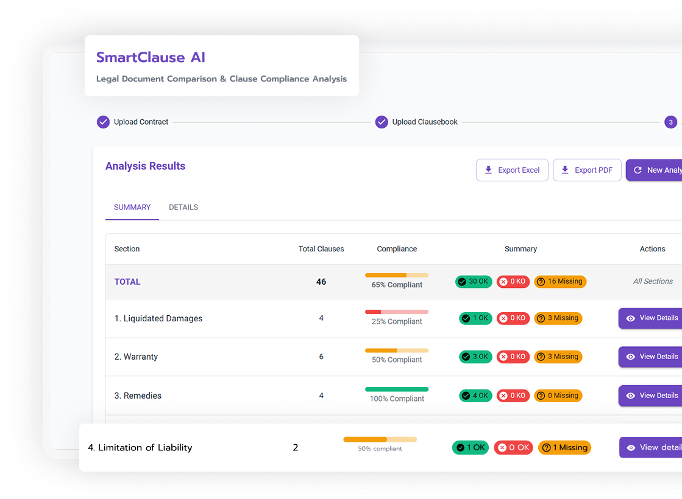682x499 pixels.
Task: Click the Export Excel download icon
Action: (488, 170)
